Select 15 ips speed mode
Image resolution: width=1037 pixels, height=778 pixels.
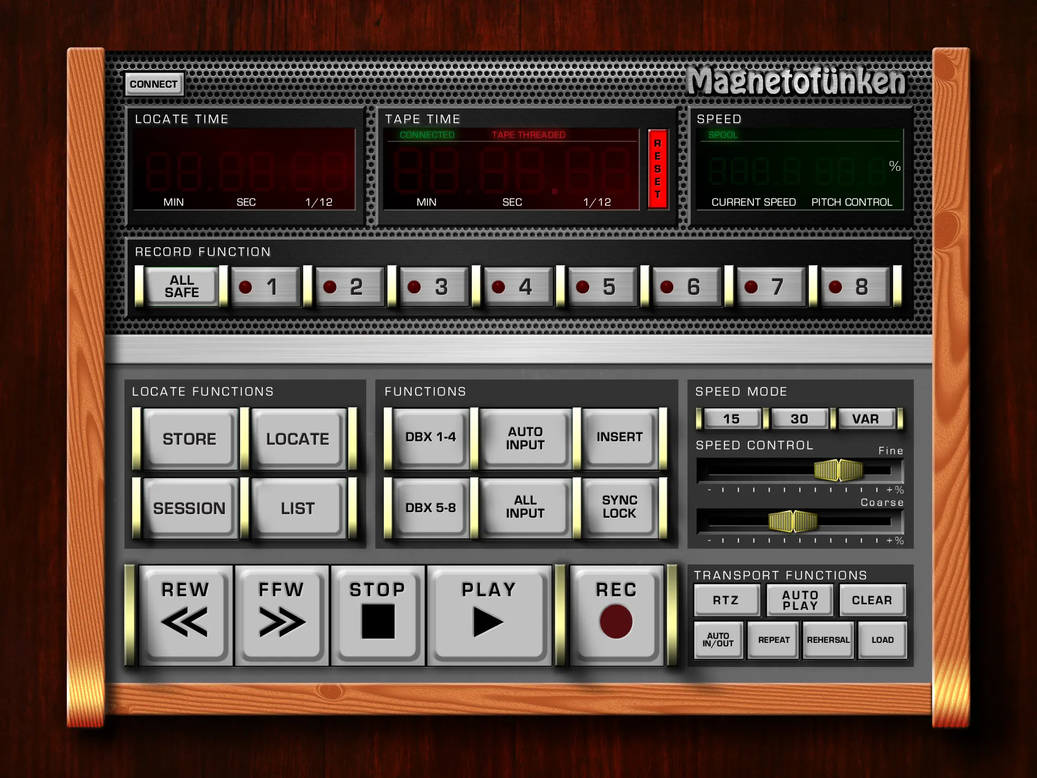point(732,419)
